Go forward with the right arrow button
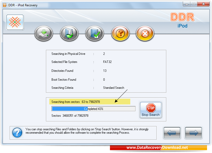The height and width of the screenshot is (153, 212). coord(193,133)
